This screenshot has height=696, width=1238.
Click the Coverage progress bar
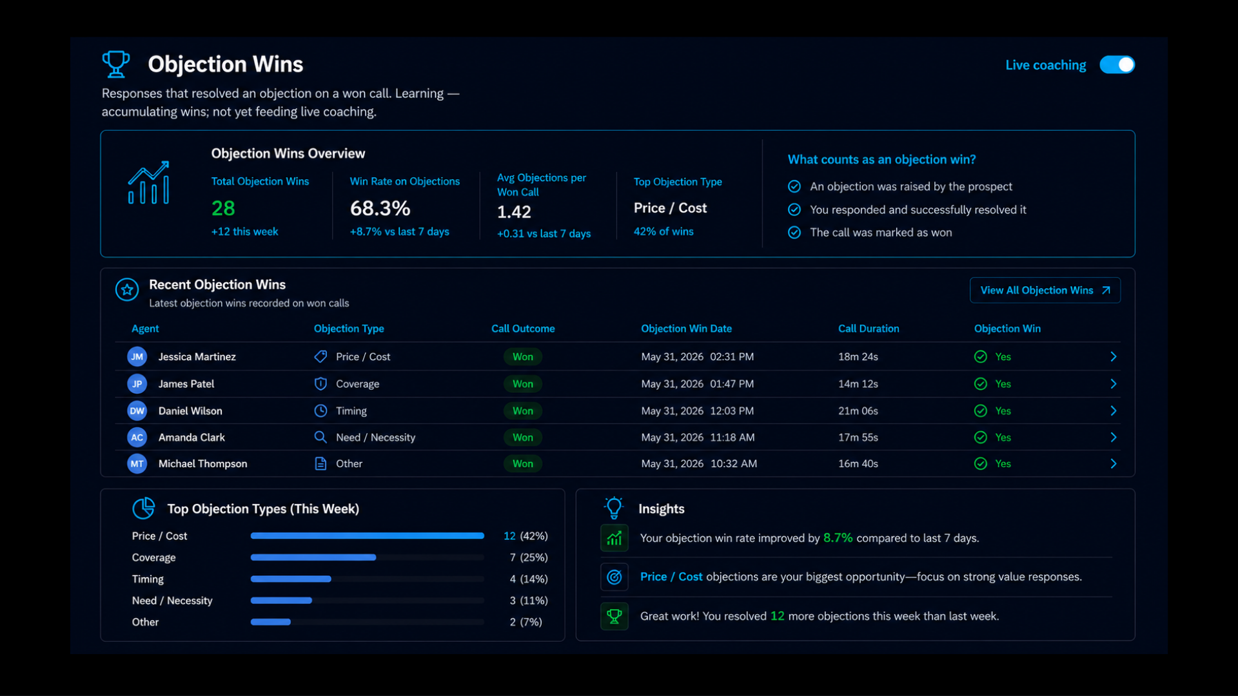click(x=368, y=557)
